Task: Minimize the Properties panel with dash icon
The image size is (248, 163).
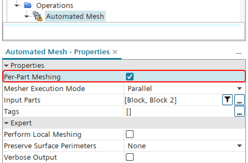Action: tap(239, 53)
